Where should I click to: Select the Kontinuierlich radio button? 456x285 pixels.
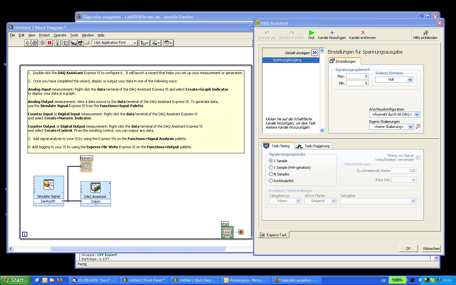coord(271,181)
